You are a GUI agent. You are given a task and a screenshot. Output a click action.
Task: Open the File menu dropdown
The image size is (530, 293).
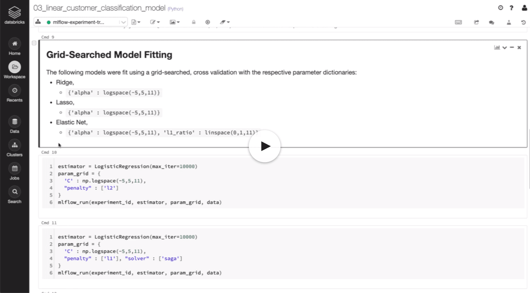pos(136,22)
